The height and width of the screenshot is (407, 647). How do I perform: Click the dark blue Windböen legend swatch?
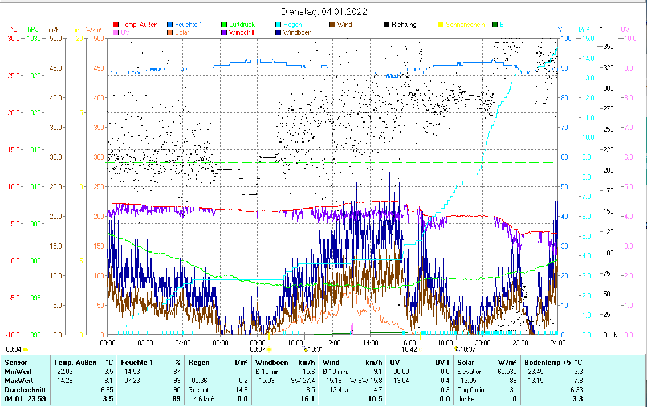tap(278, 32)
